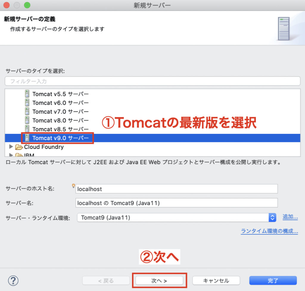305x291 pixels.
Task: Click the 完了 button
Action: (273, 281)
